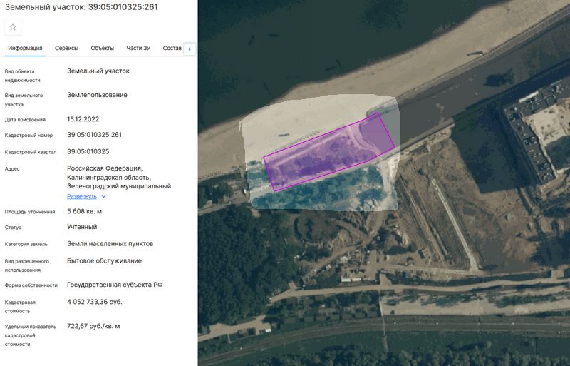Select the Части ЗУ tab
This screenshot has width=570, height=366.
click(x=138, y=48)
